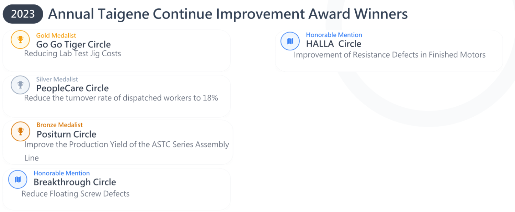This screenshot has width=515, height=212.
Task: Select the Reduce Floating Screw Defects description
Action: click(76, 194)
